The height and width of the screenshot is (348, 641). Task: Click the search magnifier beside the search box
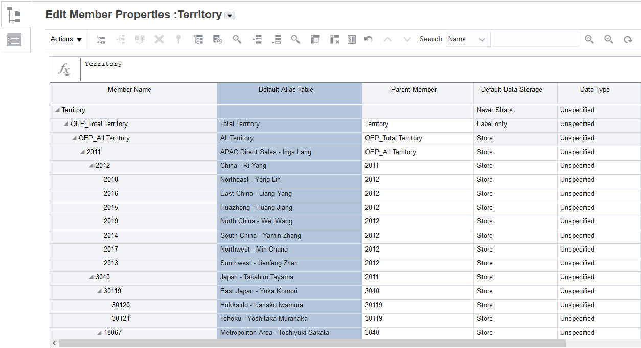(589, 39)
